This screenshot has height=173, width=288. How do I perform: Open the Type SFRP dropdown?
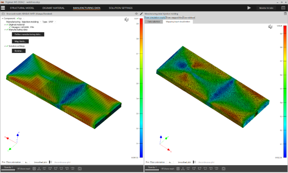tap(52, 22)
